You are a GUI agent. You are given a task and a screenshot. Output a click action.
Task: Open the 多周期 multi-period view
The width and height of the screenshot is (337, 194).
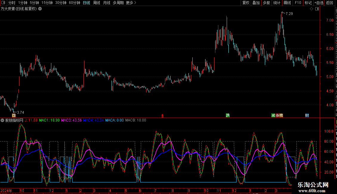tap(118, 3)
